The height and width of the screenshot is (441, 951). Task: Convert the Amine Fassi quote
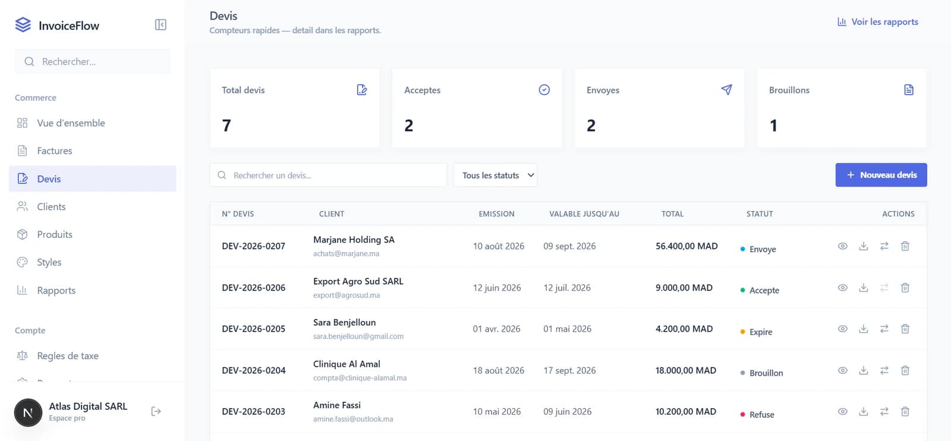point(884,411)
